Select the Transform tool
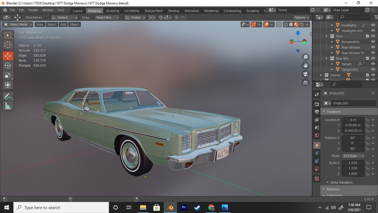 click(x=8, y=85)
